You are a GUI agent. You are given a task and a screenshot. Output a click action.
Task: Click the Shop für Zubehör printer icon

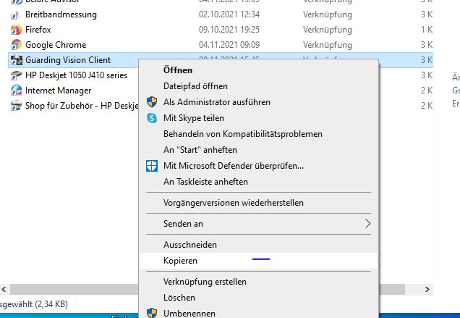click(16, 106)
